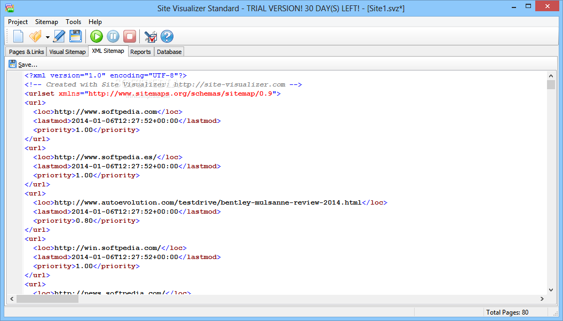Click Total Pages: 80 in status bar
Image resolution: width=563 pixels, height=321 pixels.
(x=507, y=312)
